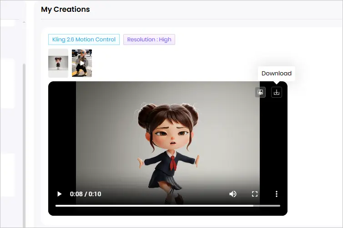
Task: Click the video progress bar
Action: tap(168, 206)
